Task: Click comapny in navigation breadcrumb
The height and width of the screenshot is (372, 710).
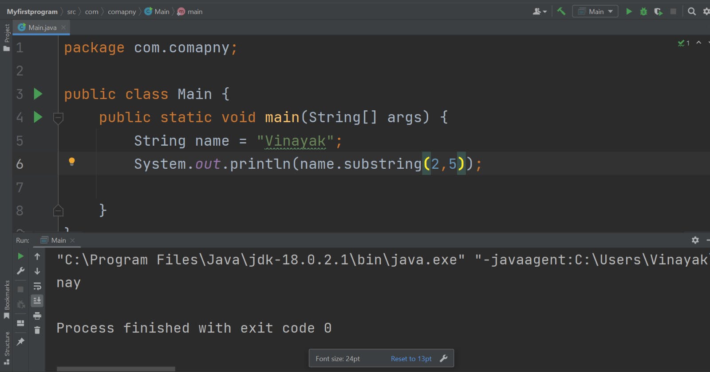Action: pos(122,12)
